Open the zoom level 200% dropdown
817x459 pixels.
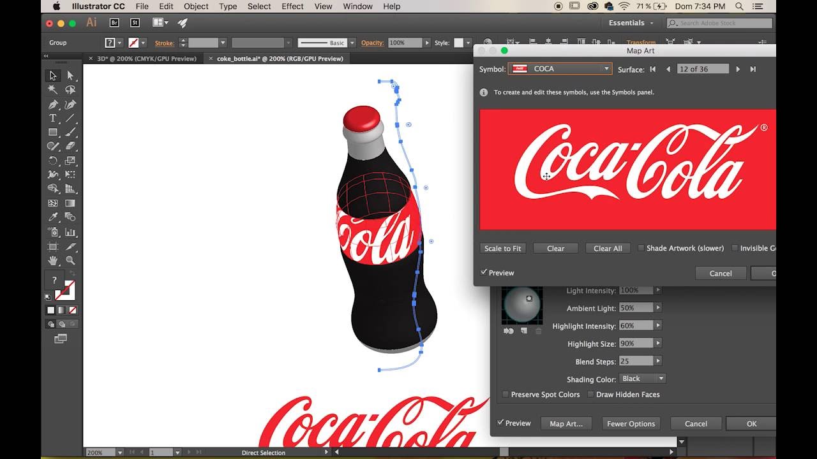120,453
